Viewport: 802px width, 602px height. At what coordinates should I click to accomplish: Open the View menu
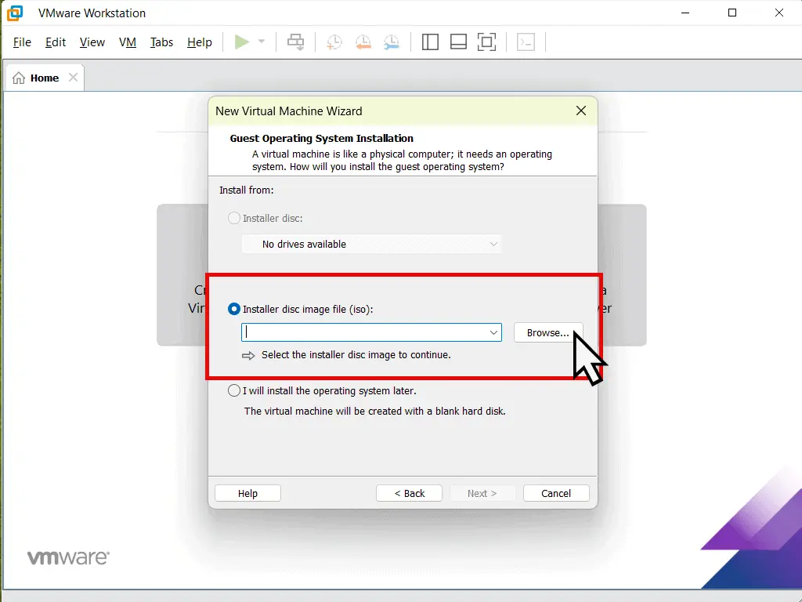92,42
